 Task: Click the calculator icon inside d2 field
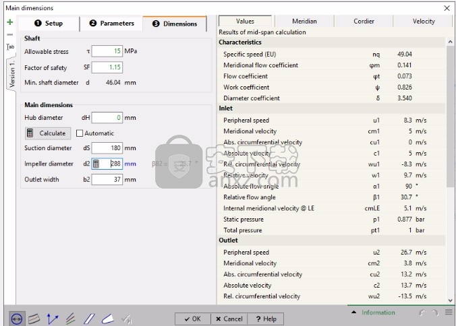coord(96,164)
